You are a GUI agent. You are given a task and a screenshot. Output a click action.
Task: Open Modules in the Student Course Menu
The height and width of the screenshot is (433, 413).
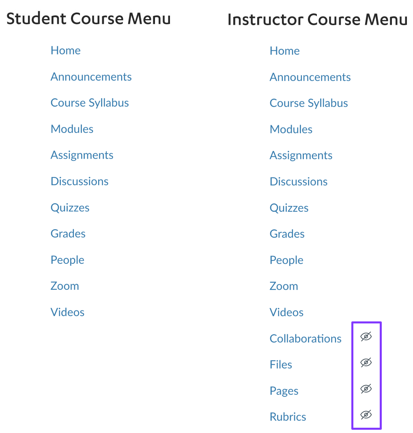(x=72, y=129)
